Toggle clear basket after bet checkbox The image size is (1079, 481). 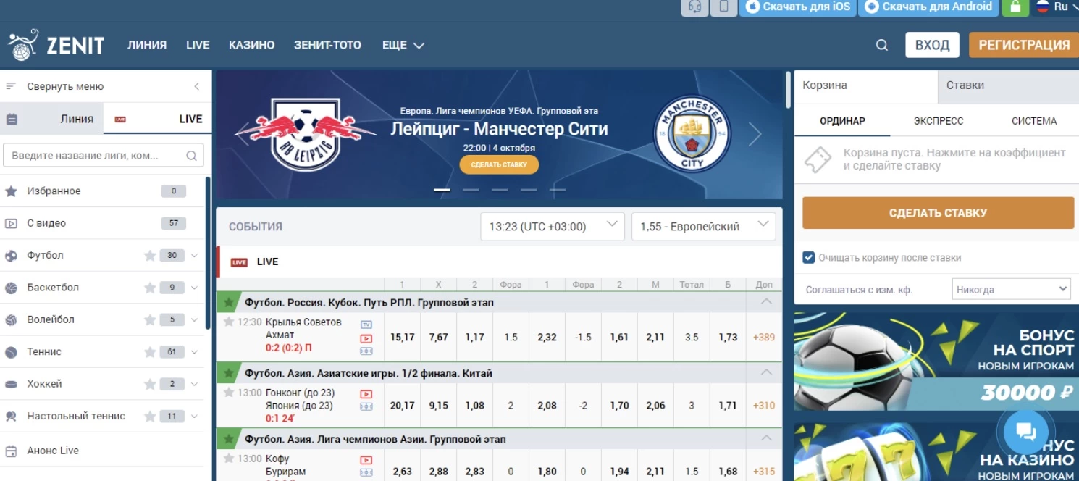pos(809,257)
